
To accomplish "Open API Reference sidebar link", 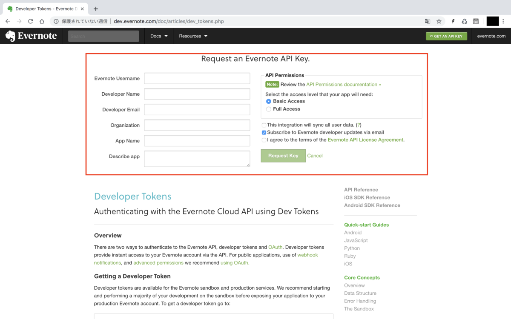I will click(x=361, y=190).
